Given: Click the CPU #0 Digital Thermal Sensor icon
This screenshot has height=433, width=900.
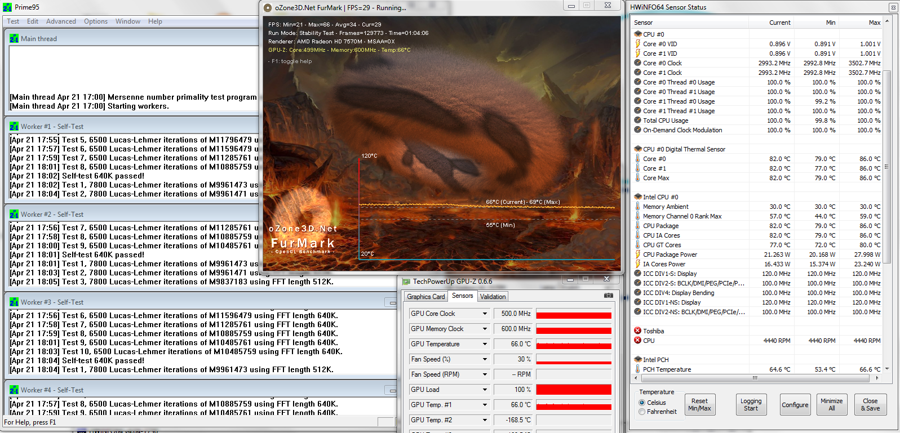Looking at the screenshot, I should [x=638, y=149].
